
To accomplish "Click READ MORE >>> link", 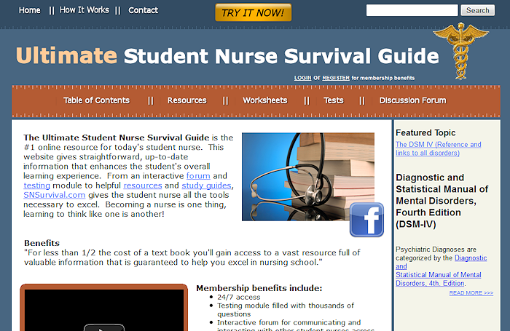I will coord(471,293).
